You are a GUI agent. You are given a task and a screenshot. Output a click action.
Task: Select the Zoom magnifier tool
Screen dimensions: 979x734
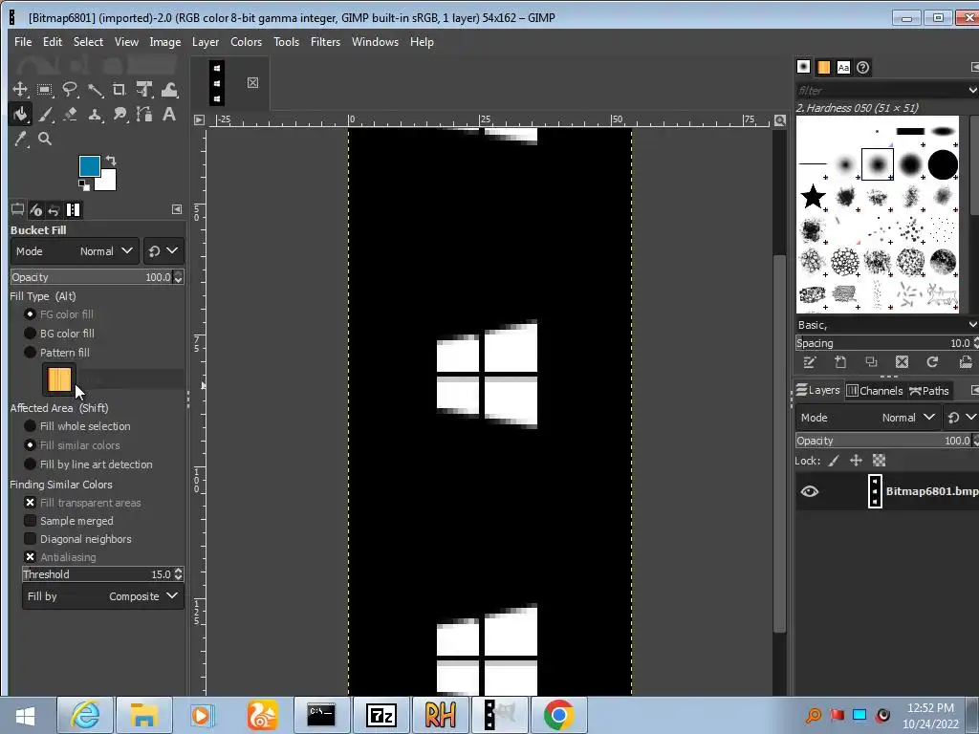(45, 140)
